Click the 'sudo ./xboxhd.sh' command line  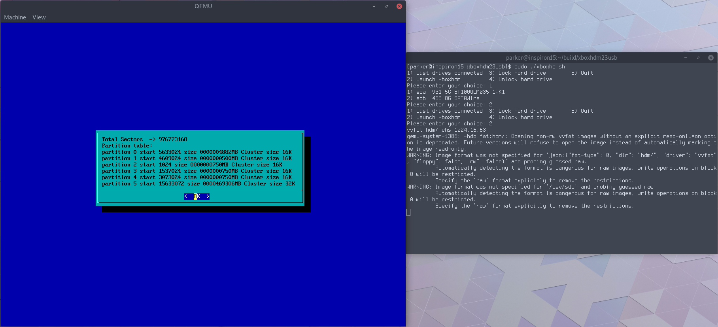point(486,67)
